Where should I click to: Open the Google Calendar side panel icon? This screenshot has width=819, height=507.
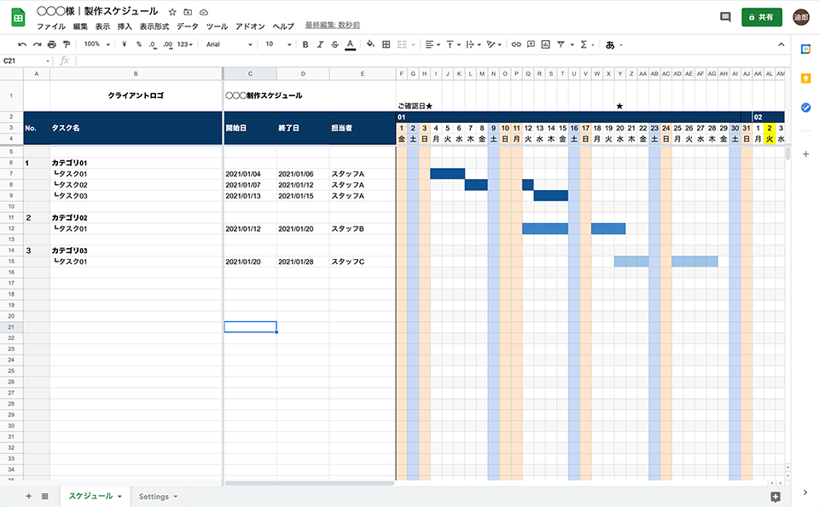(x=805, y=49)
